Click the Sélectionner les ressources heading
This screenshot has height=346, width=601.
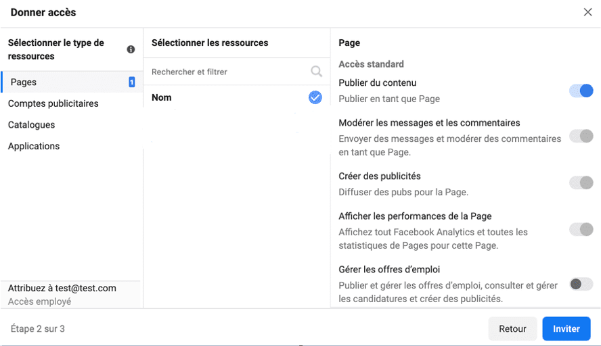pyautogui.click(x=210, y=43)
